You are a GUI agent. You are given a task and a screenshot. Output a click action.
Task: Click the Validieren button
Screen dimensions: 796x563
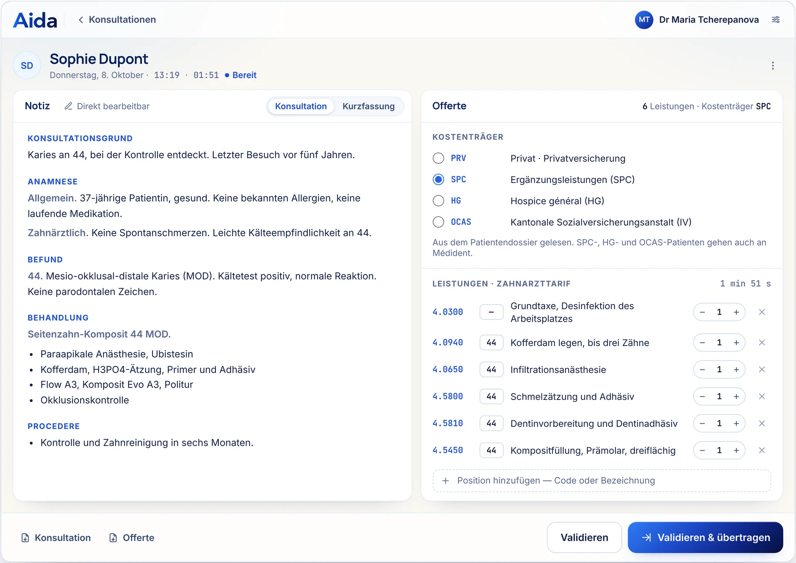[584, 537]
